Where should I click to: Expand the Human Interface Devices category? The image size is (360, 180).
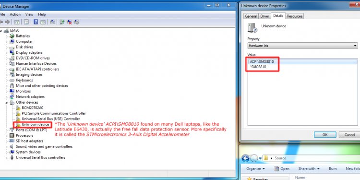tap(7, 63)
